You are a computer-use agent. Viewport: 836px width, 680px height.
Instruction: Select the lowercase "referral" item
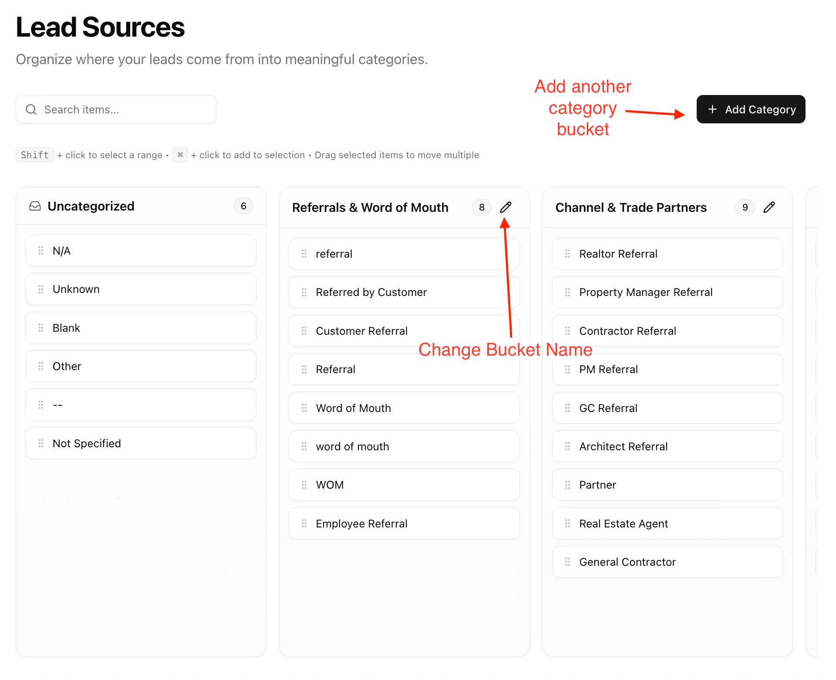point(404,254)
